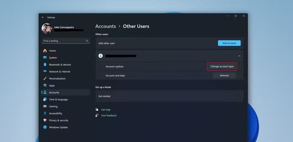Image resolution: width=293 pixels, height=142 pixels.
Task: Remove the other user account
Action: [x=224, y=76]
